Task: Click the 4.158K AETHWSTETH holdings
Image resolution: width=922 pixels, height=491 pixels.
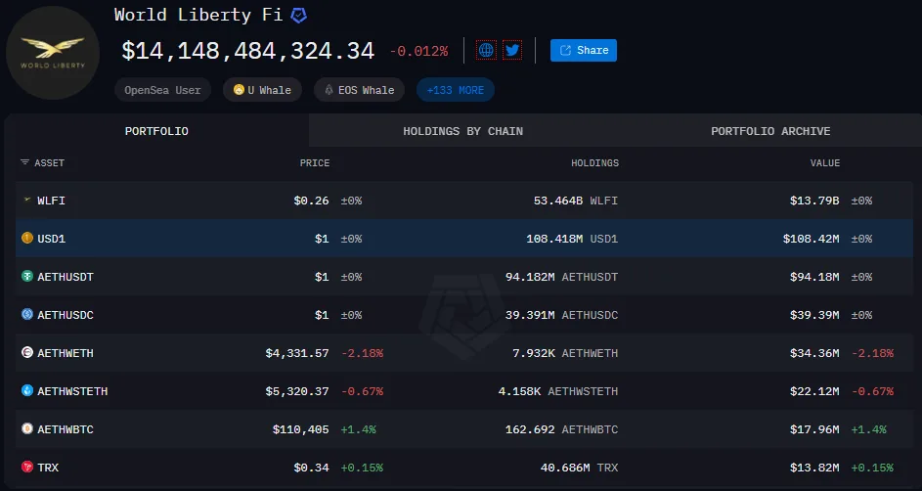Action: click(558, 391)
